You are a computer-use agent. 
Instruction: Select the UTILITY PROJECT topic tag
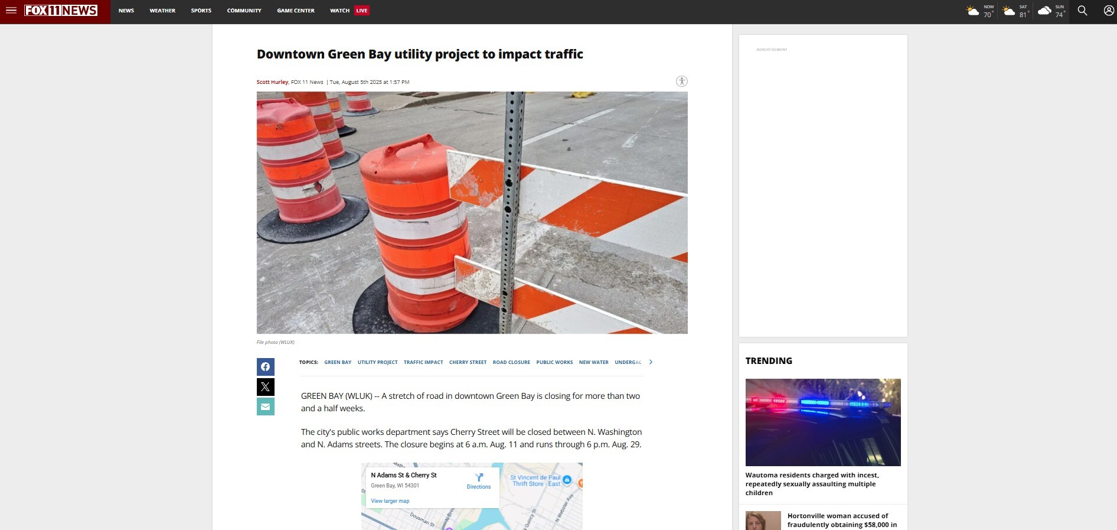point(378,362)
